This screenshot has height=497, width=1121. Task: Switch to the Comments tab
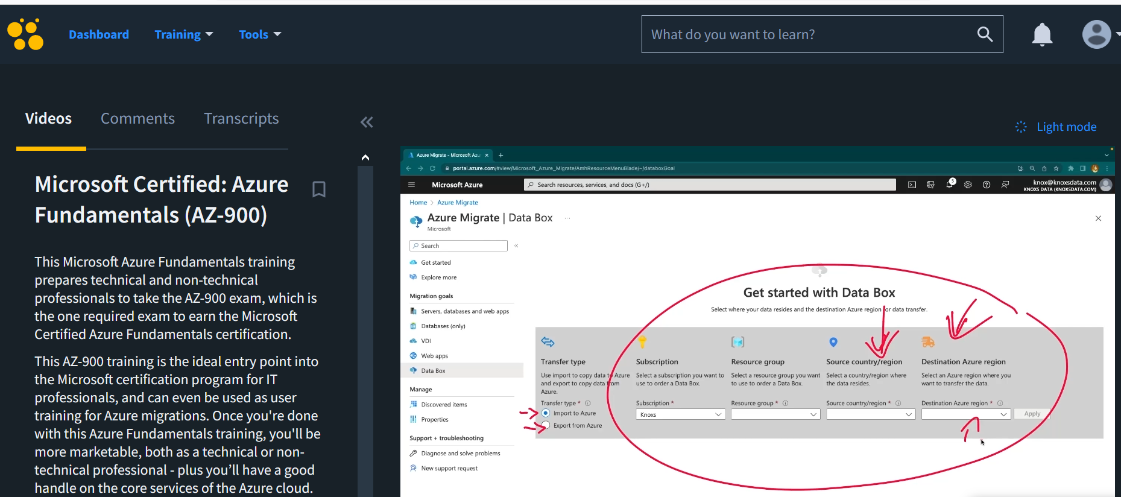pos(137,119)
